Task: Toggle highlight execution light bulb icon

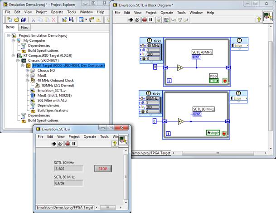Action: tap(159, 20)
